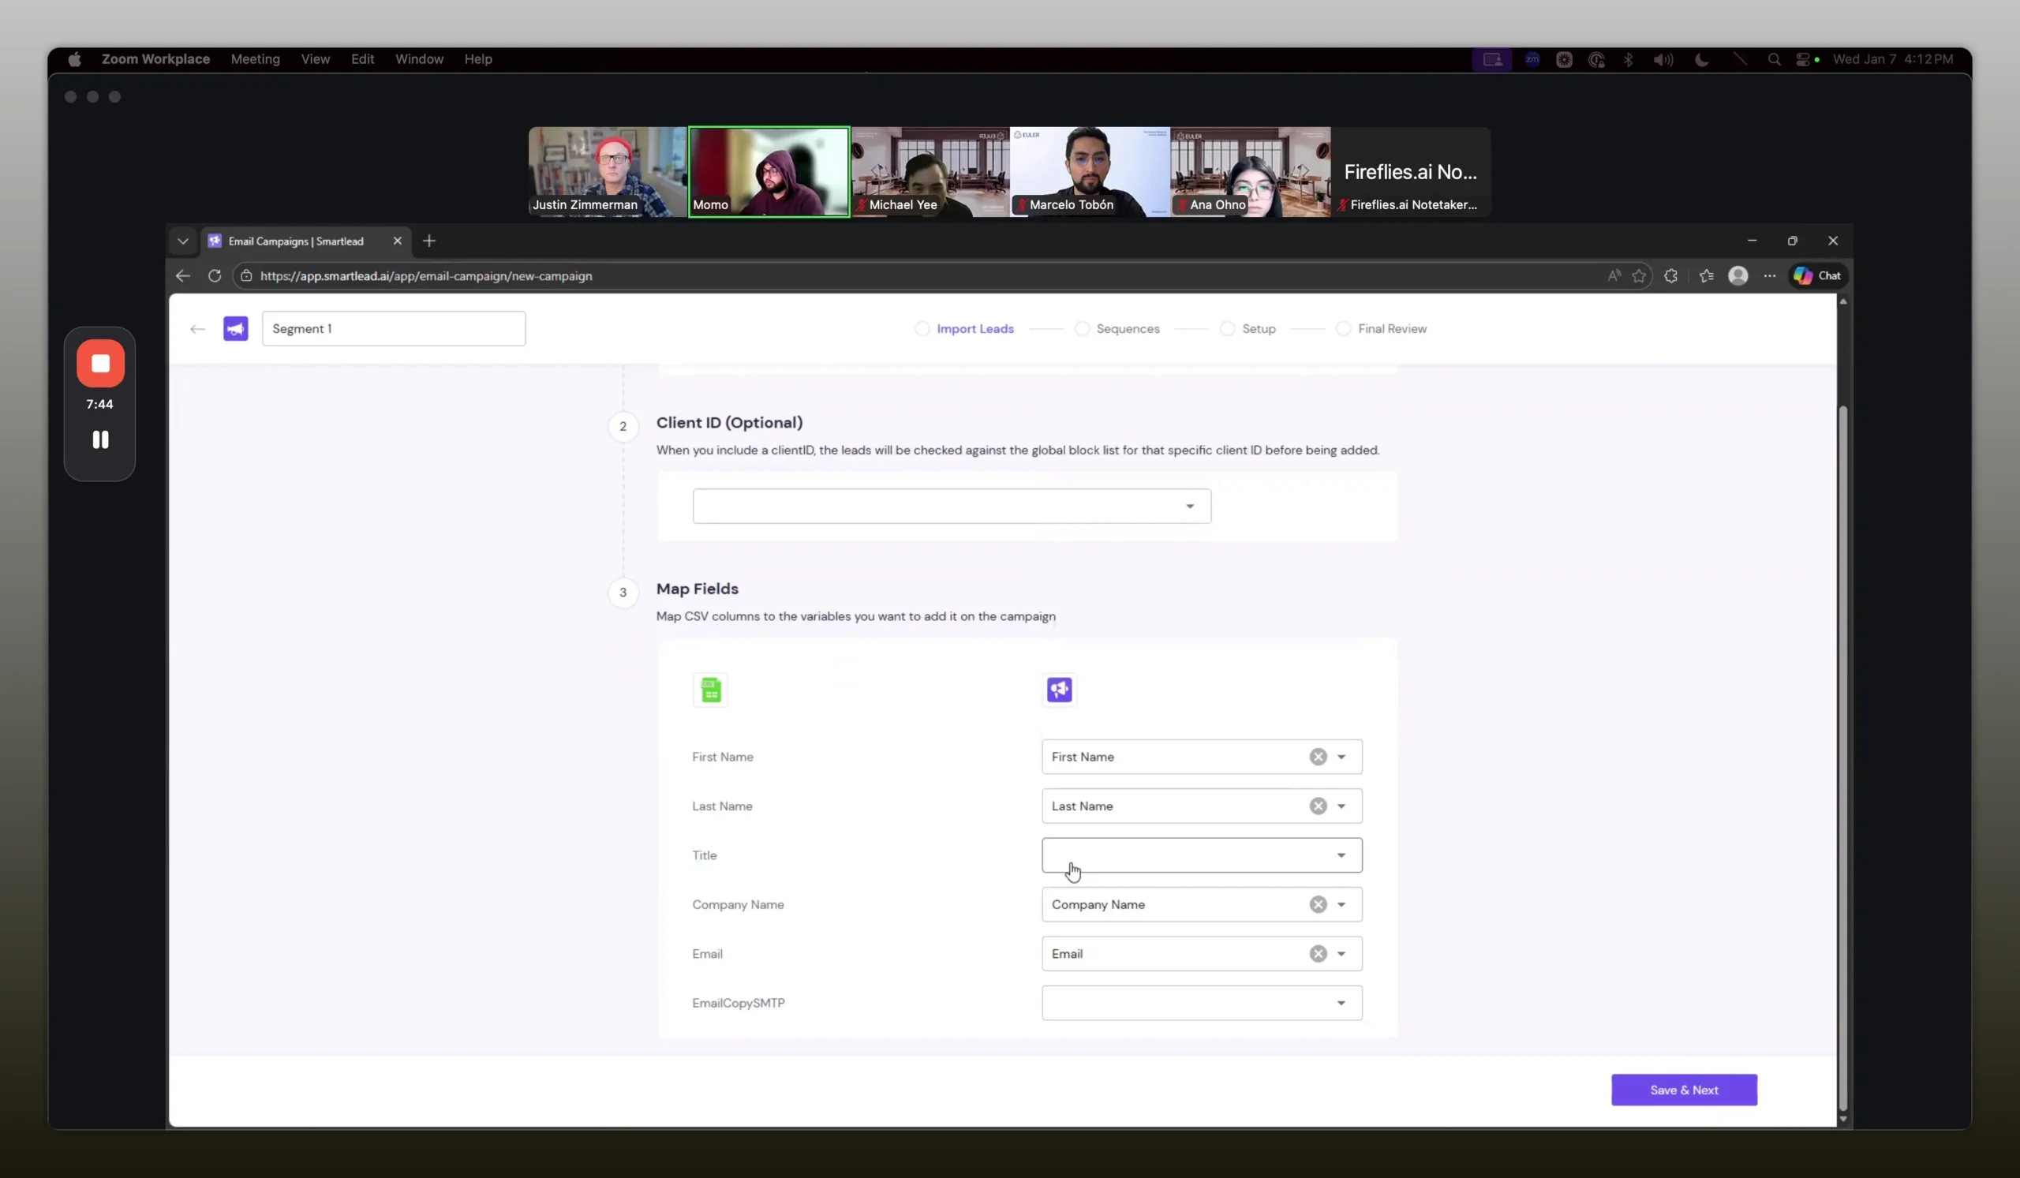This screenshot has width=2020, height=1178.
Task: Open the Copilot Chat button
Action: click(1817, 275)
